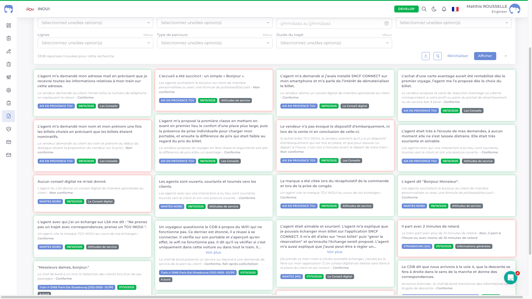
Task: Toggle dark mode with the moon icon
Action: click(x=434, y=9)
